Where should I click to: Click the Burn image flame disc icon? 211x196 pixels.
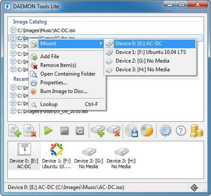click(x=147, y=131)
